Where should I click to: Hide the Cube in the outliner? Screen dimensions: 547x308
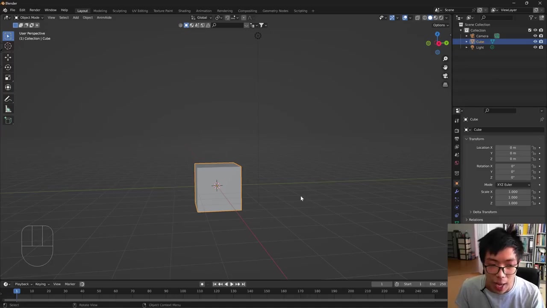[x=535, y=41]
